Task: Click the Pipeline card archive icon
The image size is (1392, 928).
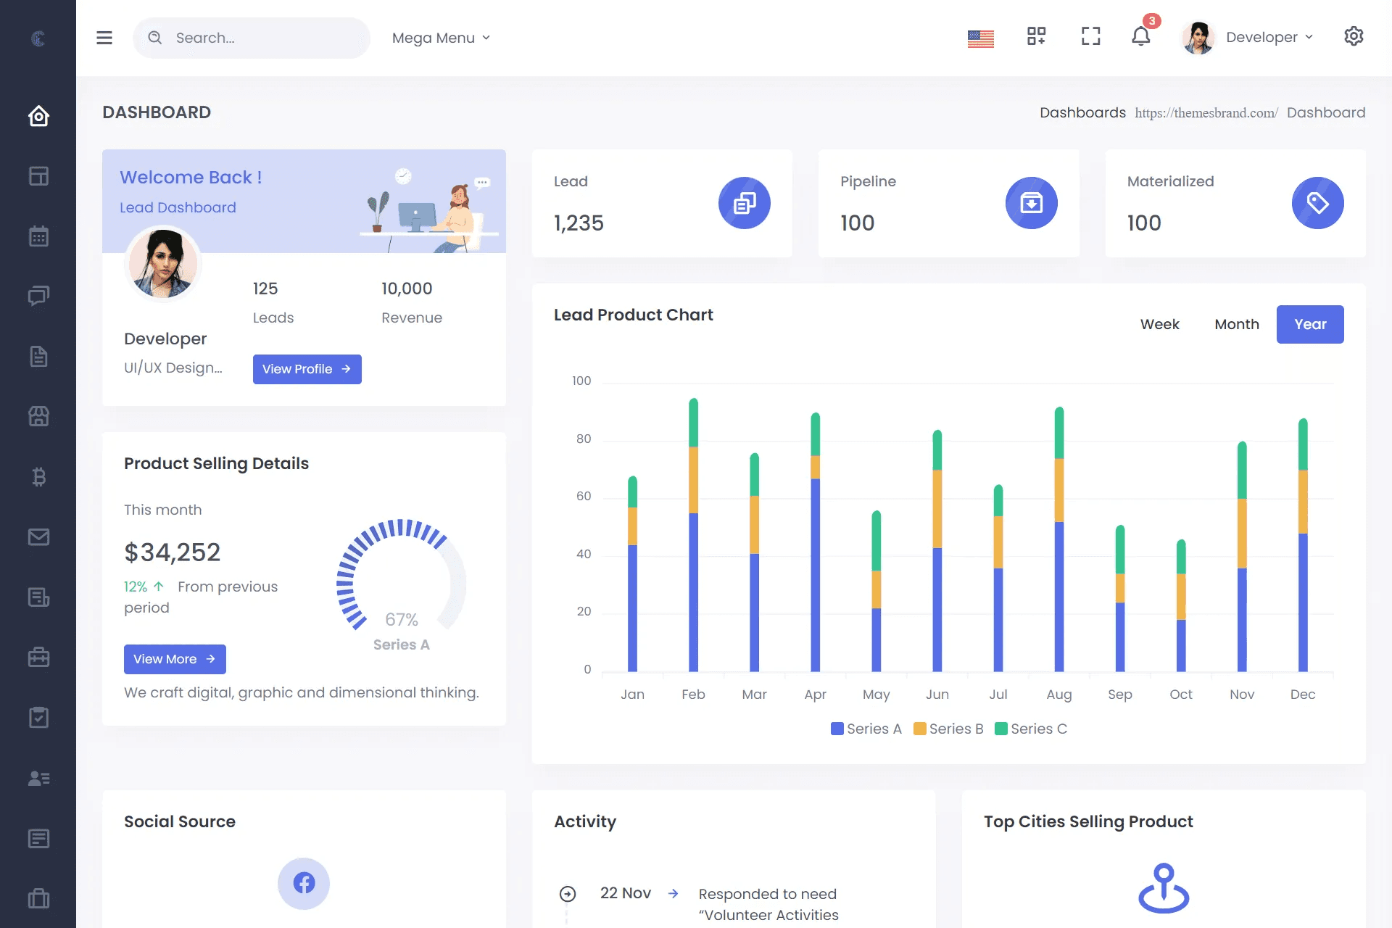Action: tap(1031, 203)
